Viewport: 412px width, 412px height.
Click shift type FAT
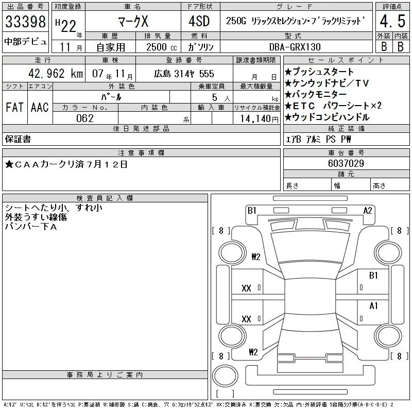point(15,107)
